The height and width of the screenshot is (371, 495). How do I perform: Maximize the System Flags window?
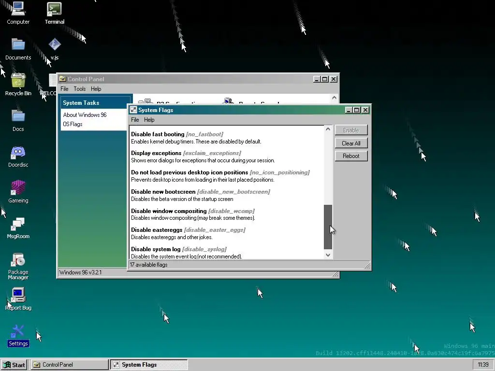[356, 110]
